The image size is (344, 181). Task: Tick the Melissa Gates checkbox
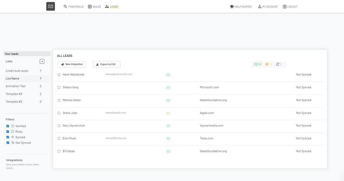59,100
